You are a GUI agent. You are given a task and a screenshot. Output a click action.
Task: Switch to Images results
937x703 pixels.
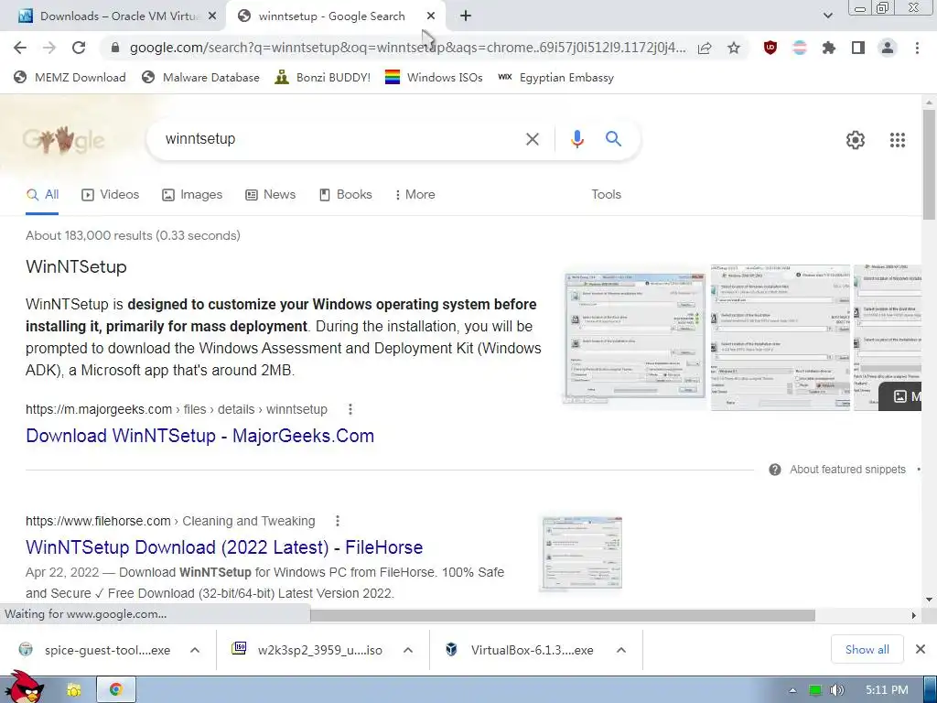coord(192,195)
